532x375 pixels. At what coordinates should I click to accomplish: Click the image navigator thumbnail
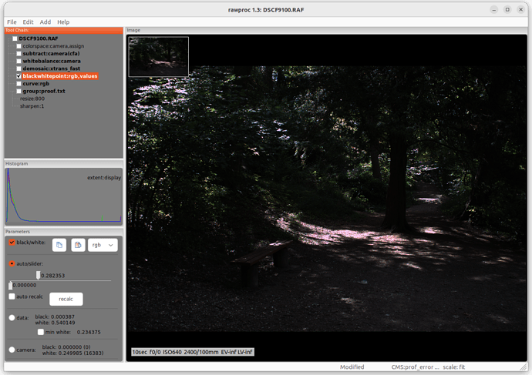159,56
